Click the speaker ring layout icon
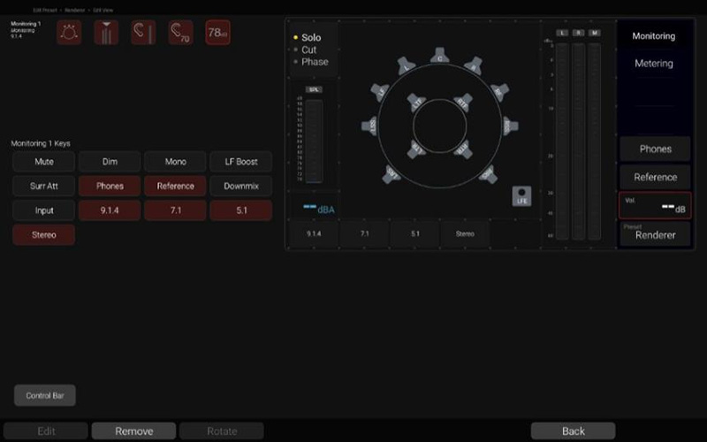This screenshot has height=442, width=707. click(69, 33)
